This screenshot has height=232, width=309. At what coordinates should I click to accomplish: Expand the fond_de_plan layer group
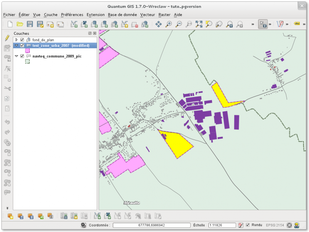click(16, 40)
